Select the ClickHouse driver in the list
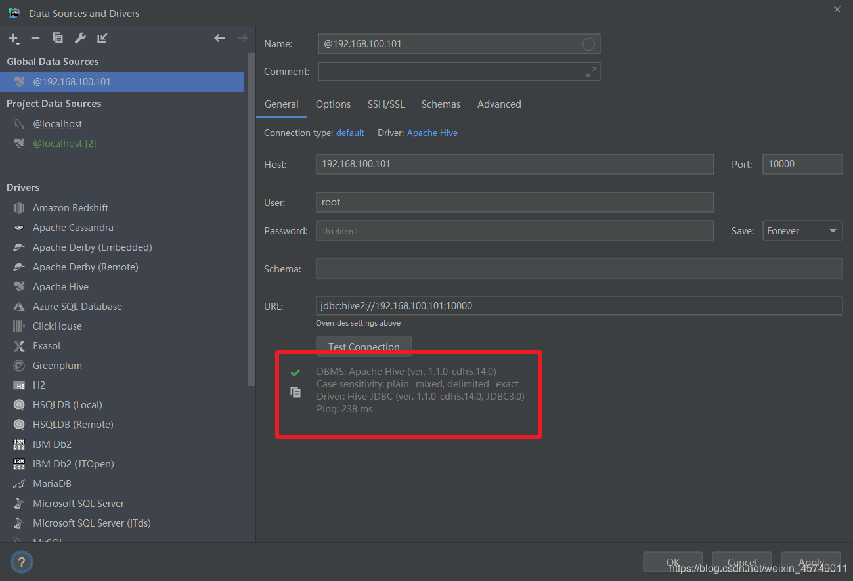Viewport: 853px width, 581px height. click(x=57, y=326)
